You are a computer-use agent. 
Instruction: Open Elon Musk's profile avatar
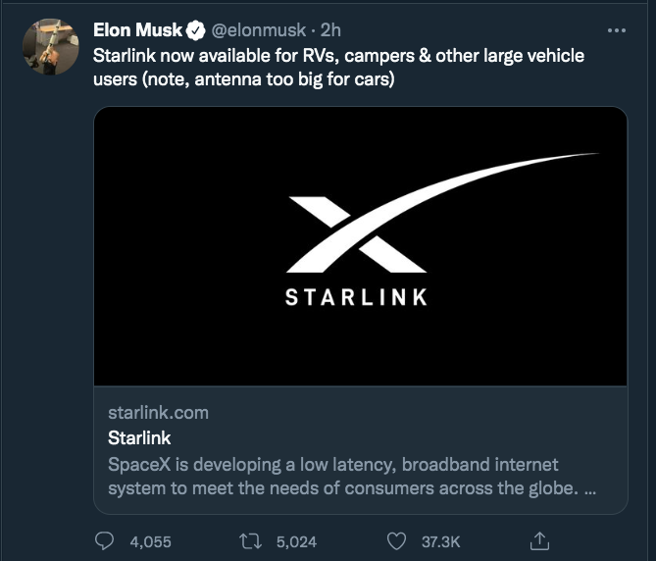51,46
